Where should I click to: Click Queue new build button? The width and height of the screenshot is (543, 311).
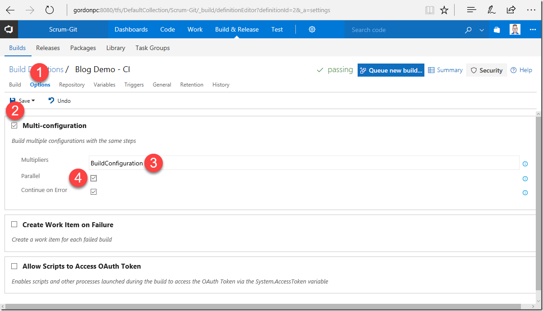[391, 70]
